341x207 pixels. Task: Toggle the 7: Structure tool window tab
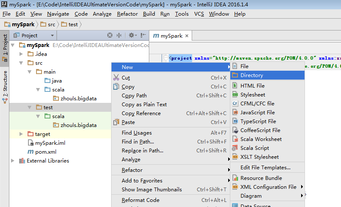tap(5, 87)
